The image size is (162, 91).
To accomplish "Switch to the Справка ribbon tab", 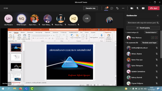I will (x=93, y=32).
